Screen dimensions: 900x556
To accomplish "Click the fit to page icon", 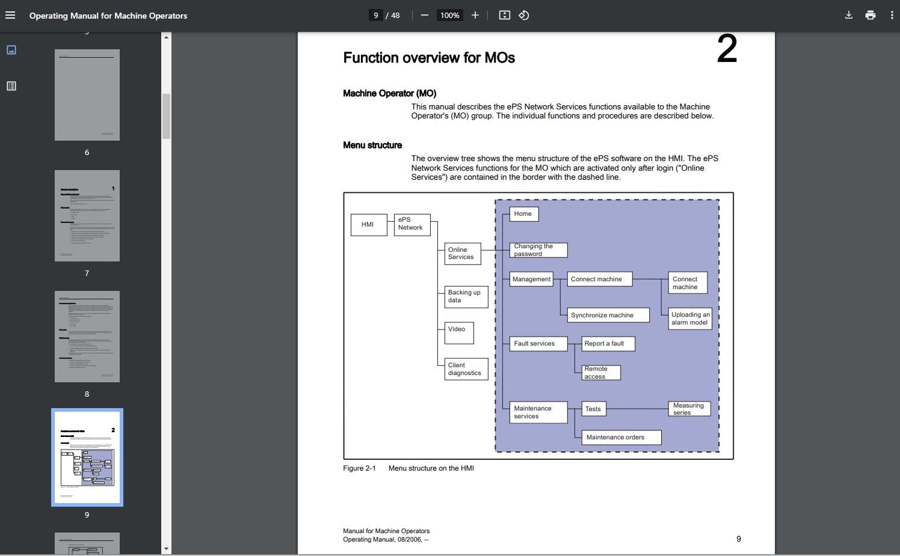I will (x=505, y=16).
